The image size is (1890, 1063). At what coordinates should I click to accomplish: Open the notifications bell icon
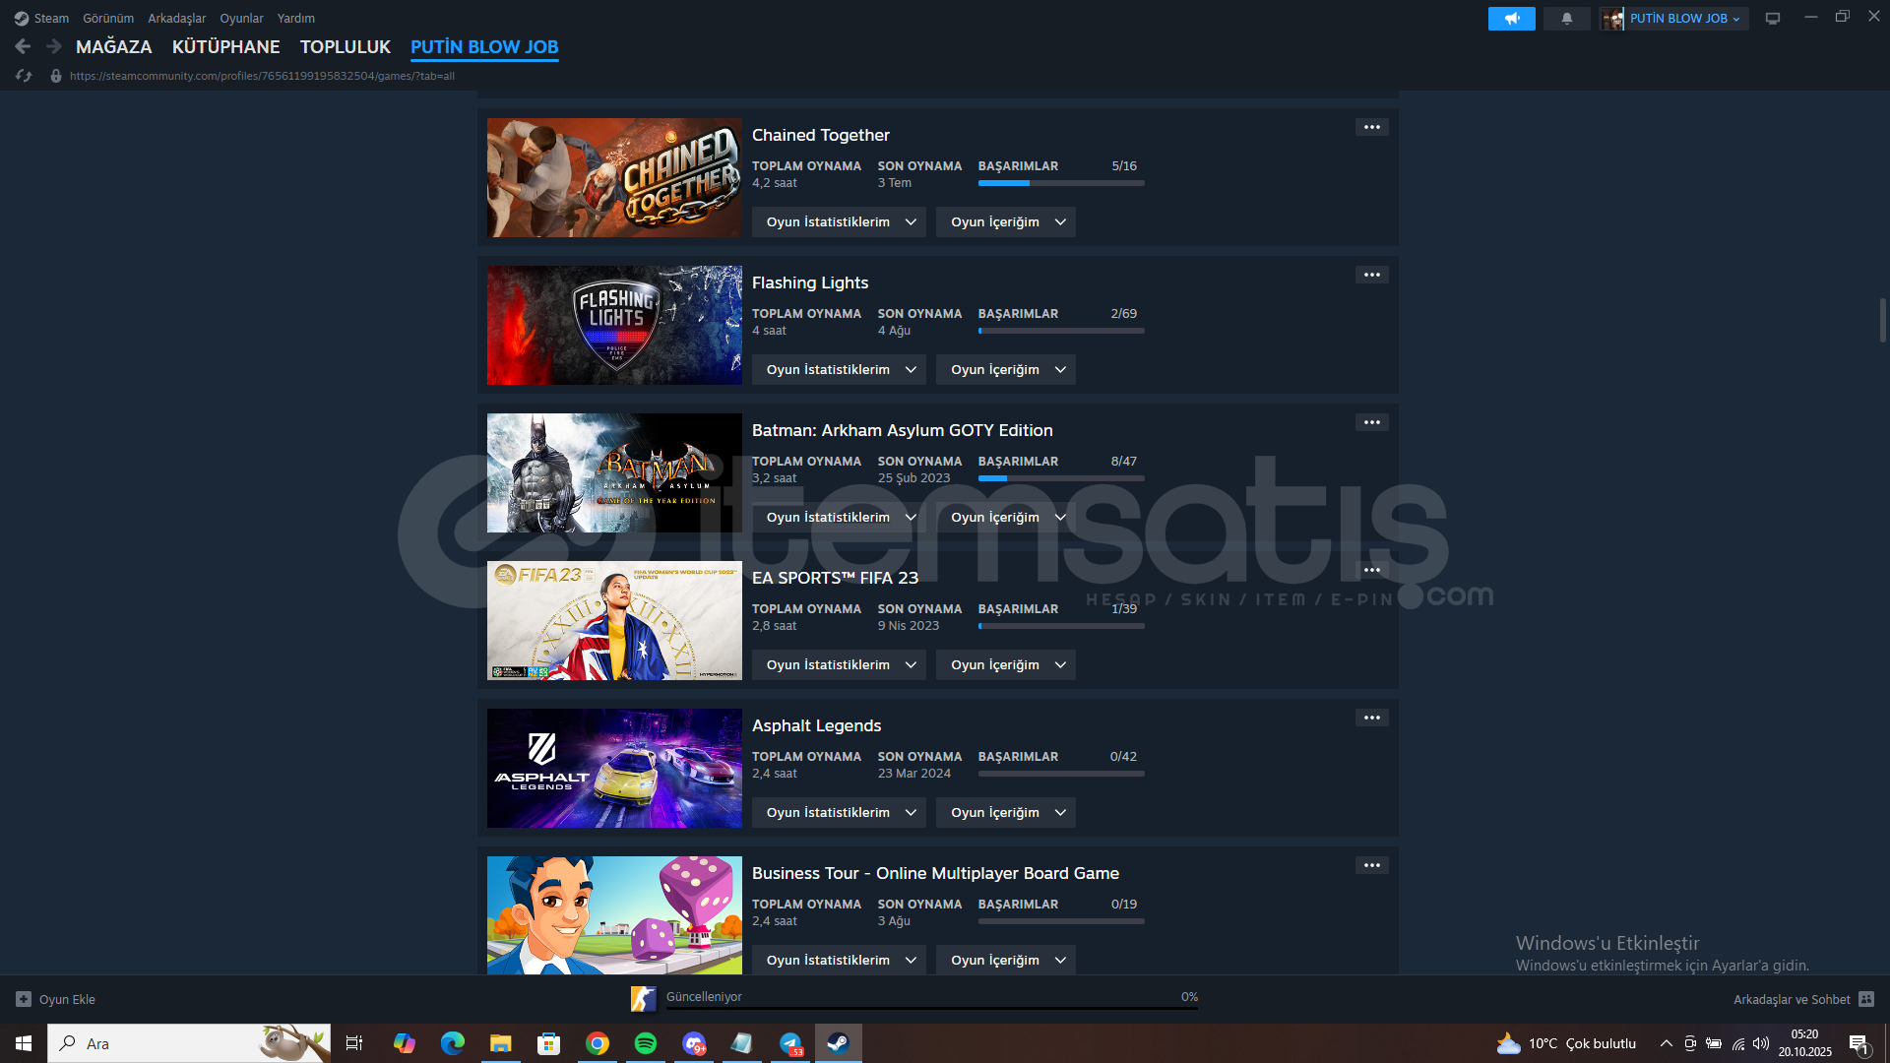coord(1566,19)
